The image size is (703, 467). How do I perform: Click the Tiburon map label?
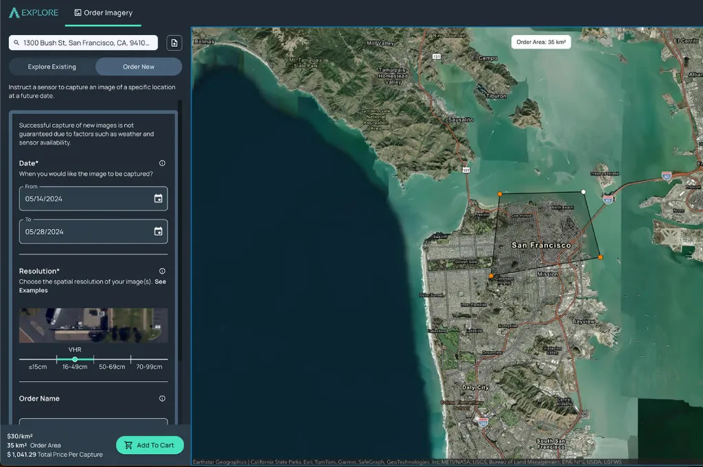(x=496, y=96)
